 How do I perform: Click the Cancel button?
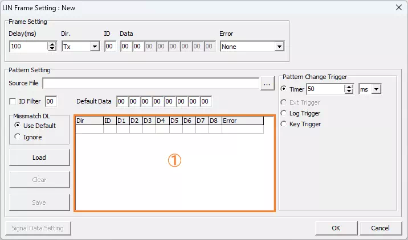point(380,228)
